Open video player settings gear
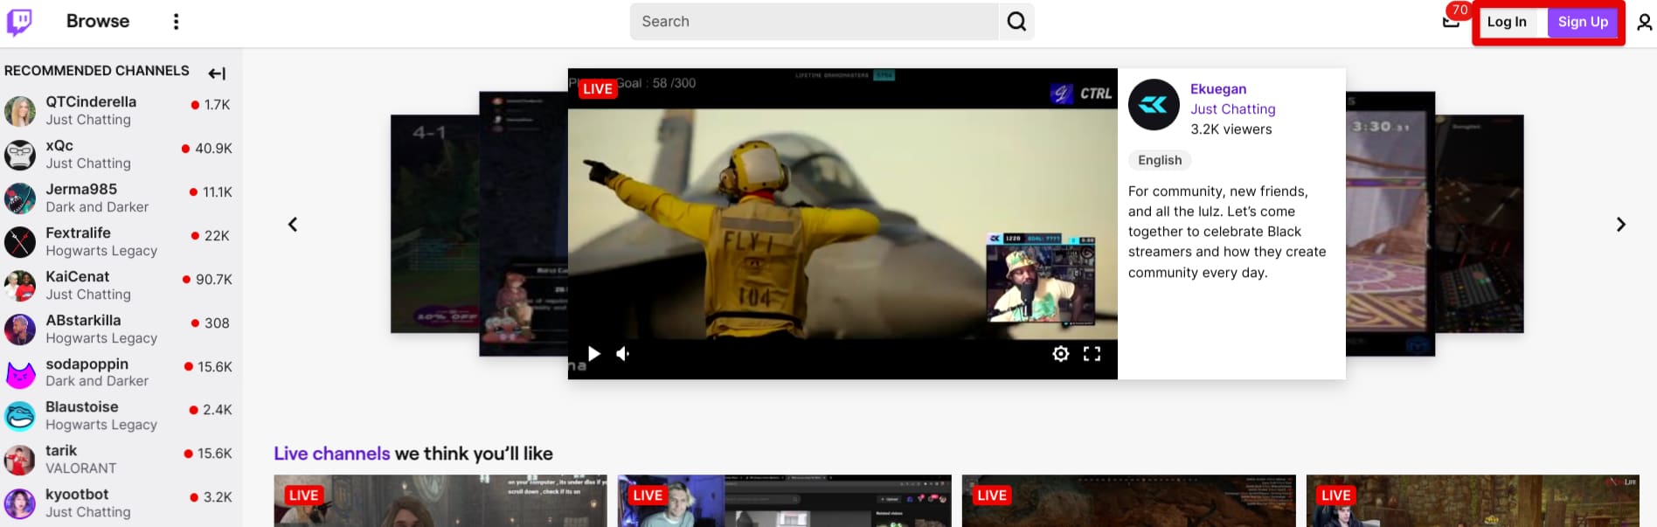The image size is (1657, 527). (x=1060, y=353)
